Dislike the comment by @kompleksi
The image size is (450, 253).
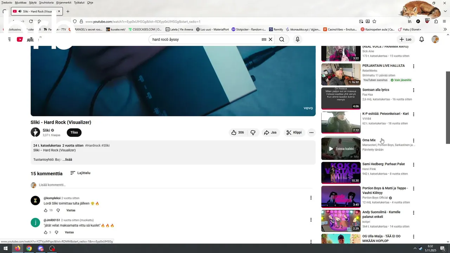pos(58,210)
